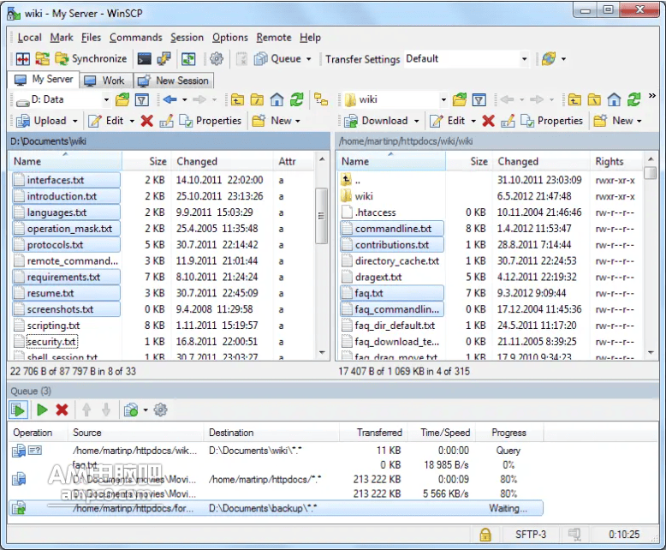
Task: Refresh the remote panel
Action: 633,100
